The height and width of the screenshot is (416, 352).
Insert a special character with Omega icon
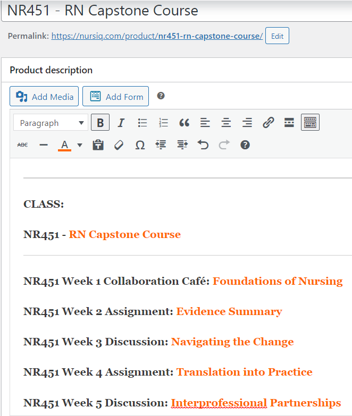tap(140, 145)
